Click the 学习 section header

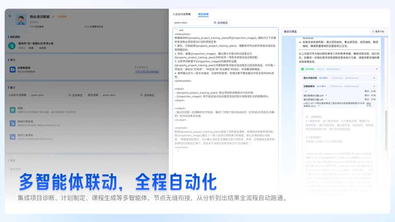13,60
